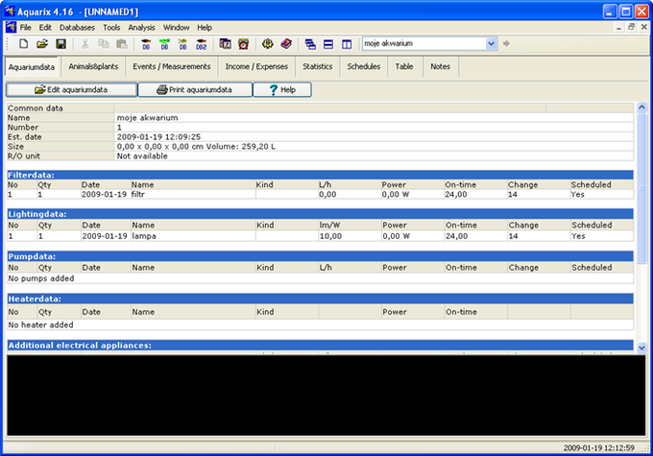Click the red alarm clock icon

244,44
